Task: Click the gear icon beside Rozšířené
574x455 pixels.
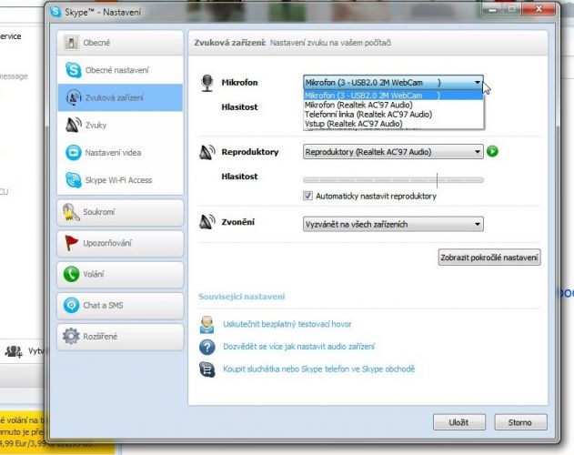Action: coord(71,337)
